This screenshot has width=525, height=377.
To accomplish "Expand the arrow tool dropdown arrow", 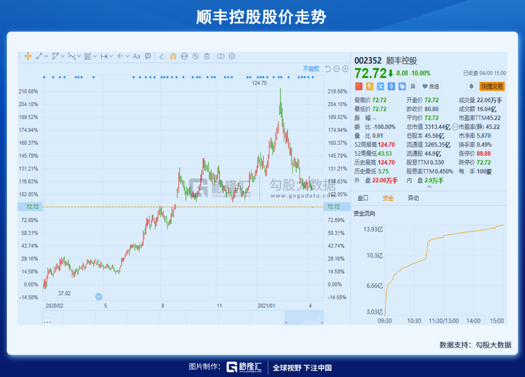I will [x=127, y=56].
